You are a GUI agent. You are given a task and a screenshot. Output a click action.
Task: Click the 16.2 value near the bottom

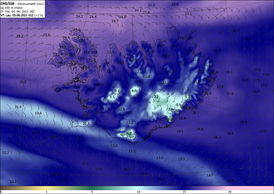56,175
